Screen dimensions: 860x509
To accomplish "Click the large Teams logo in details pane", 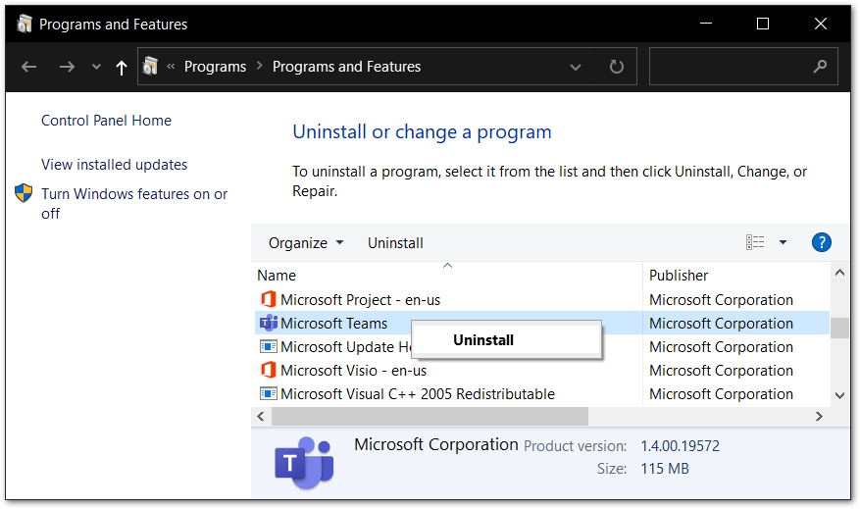I will click(x=304, y=463).
